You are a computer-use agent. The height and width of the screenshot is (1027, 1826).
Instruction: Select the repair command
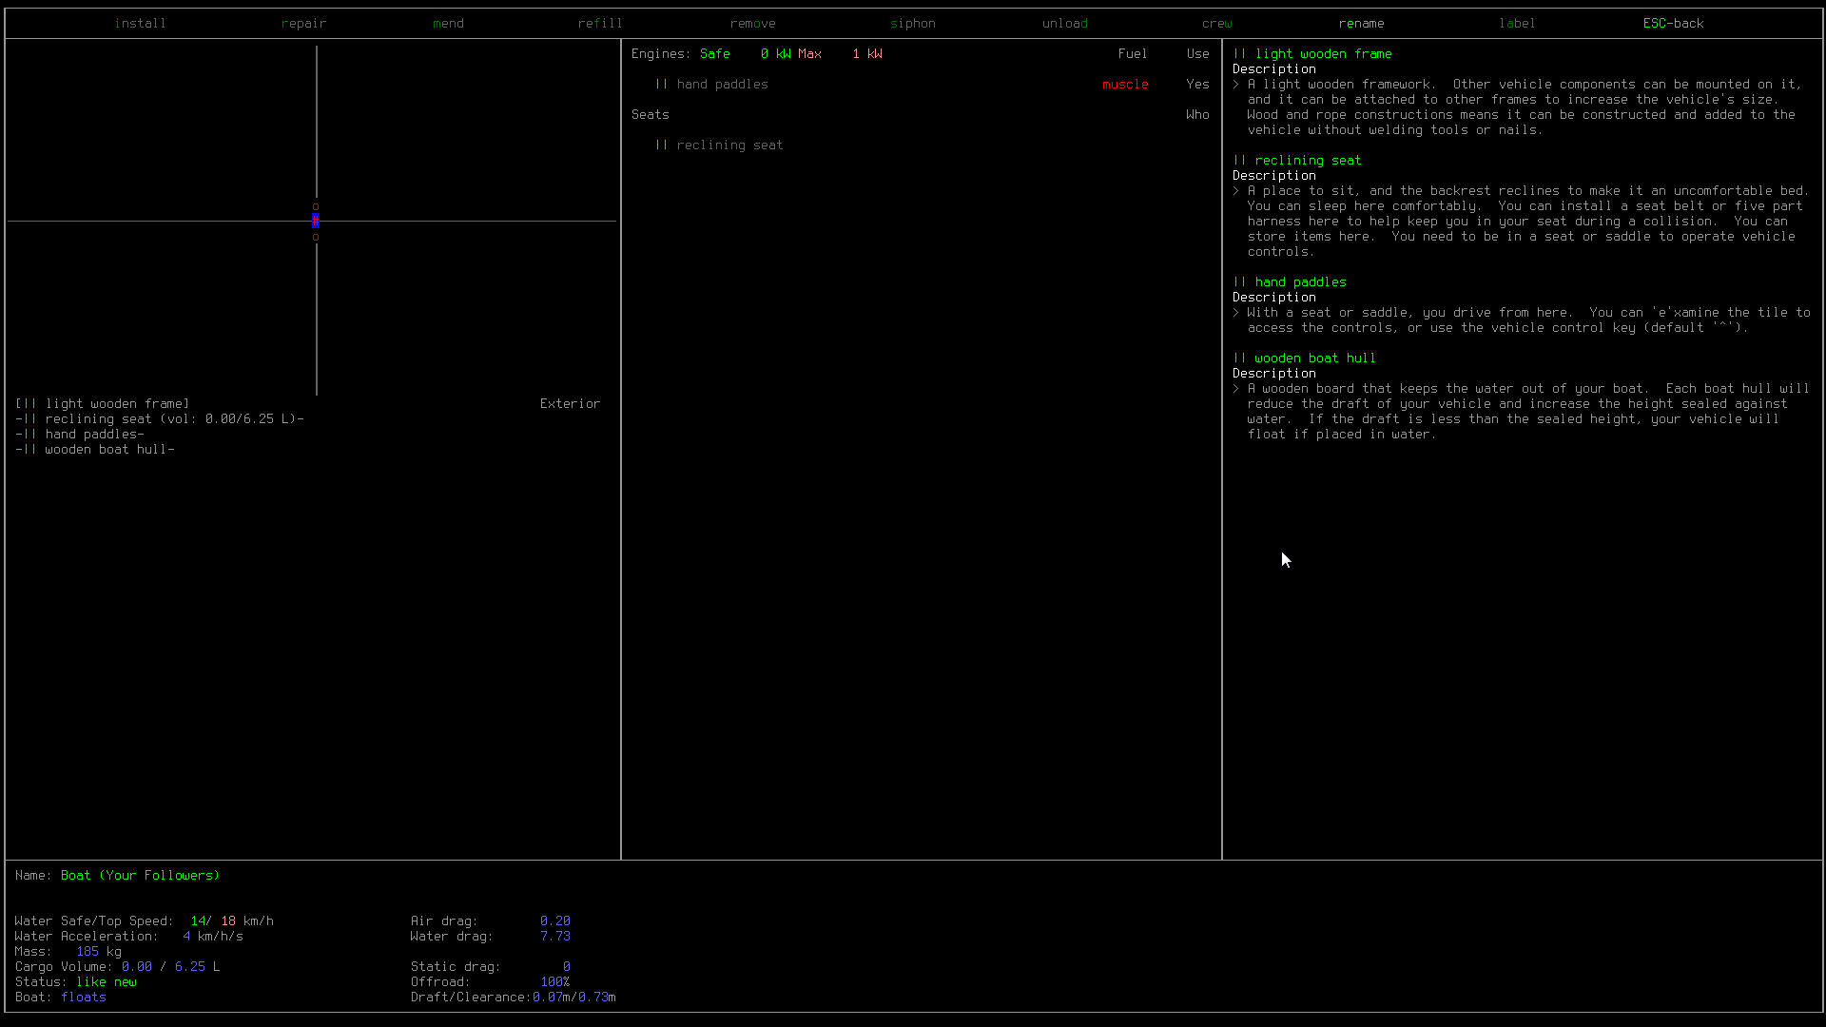(303, 23)
